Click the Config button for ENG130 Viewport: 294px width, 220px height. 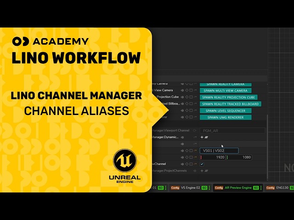[x=271, y=187]
